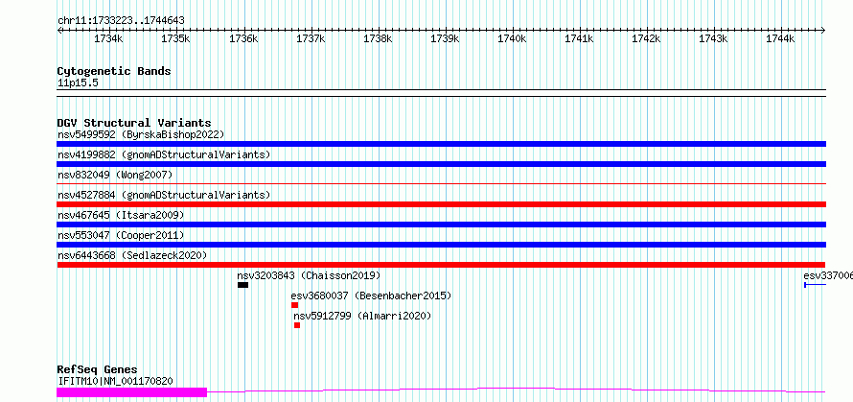
Task: Click the cut-off esv337006 variant label
Action: pyautogui.click(x=828, y=275)
